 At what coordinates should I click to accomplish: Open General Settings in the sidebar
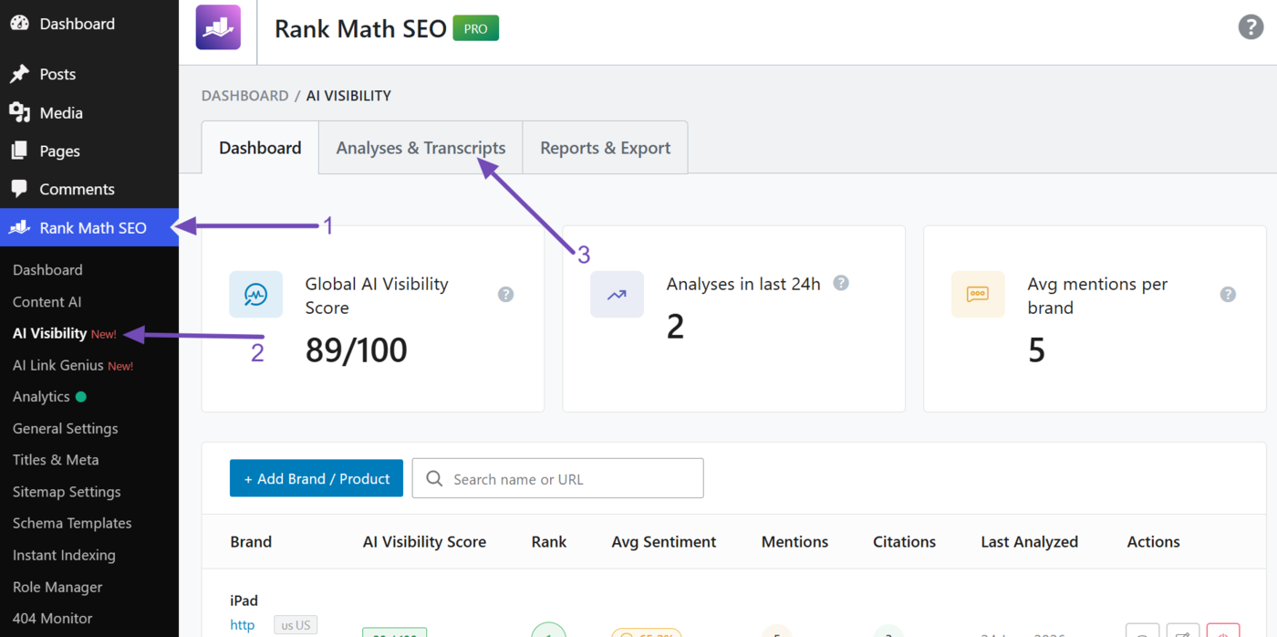(66, 428)
